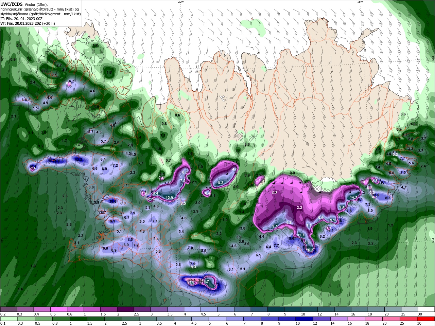Click the 7.5 value on map

pyautogui.click(x=403, y=173)
